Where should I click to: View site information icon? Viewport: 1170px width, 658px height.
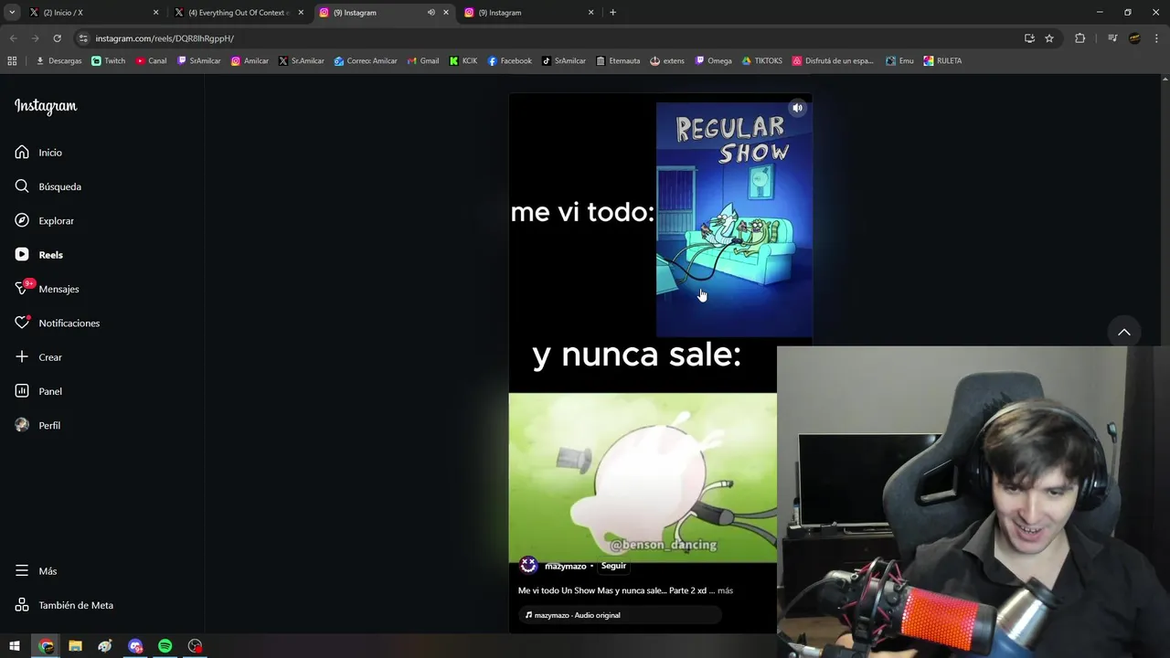point(83,38)
